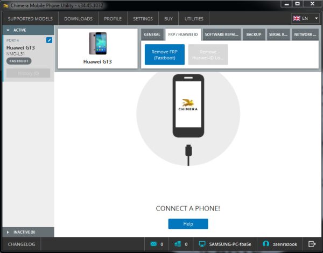Image resolution: width=323 pixels, height=253 pixels.
Task: Close the Chimera Mobile Phone Utility window
Action: [x=312, y=4]
